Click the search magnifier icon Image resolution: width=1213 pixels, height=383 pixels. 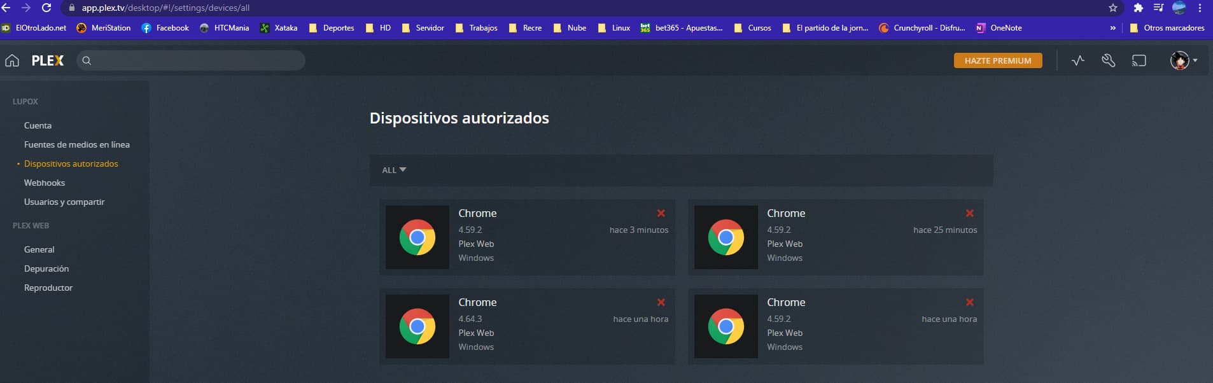(87, 60)
